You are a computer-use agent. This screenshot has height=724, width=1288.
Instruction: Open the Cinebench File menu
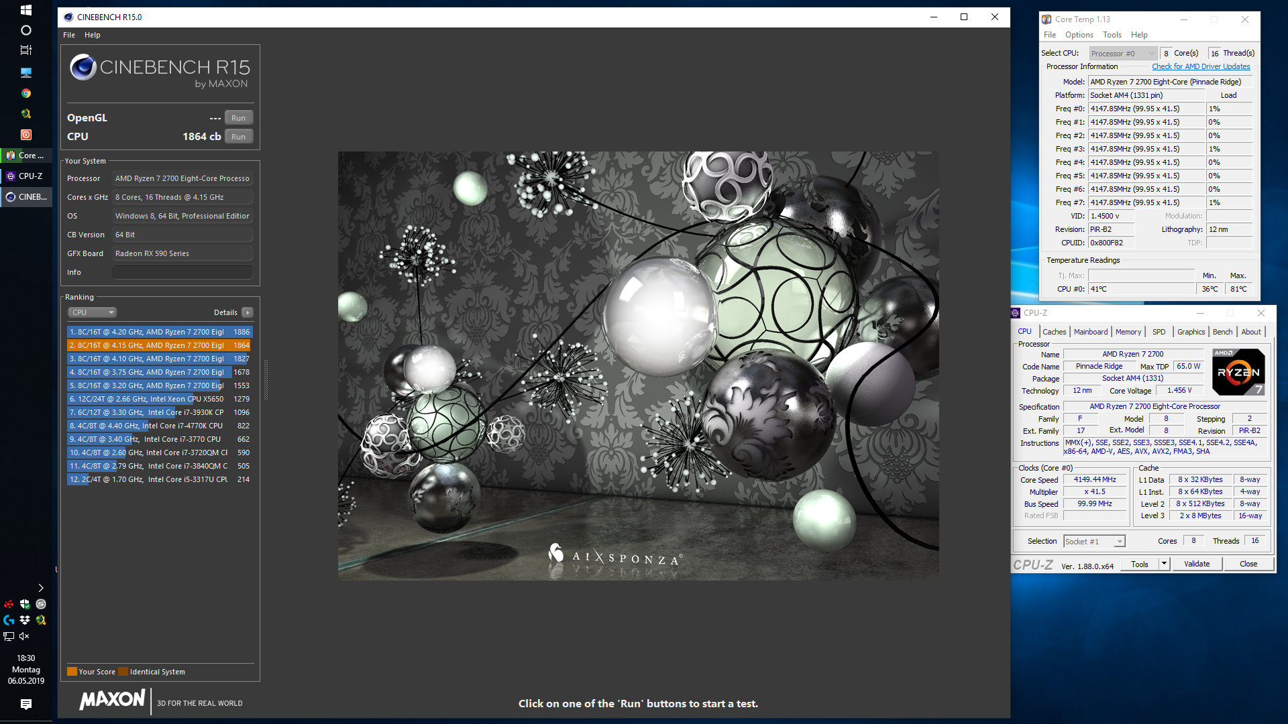(69, 35)
